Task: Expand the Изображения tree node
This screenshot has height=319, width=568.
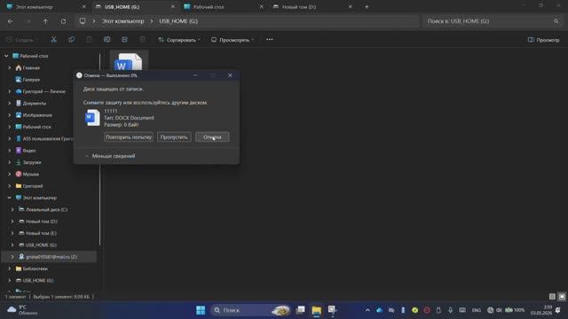Action: [10, 115]
